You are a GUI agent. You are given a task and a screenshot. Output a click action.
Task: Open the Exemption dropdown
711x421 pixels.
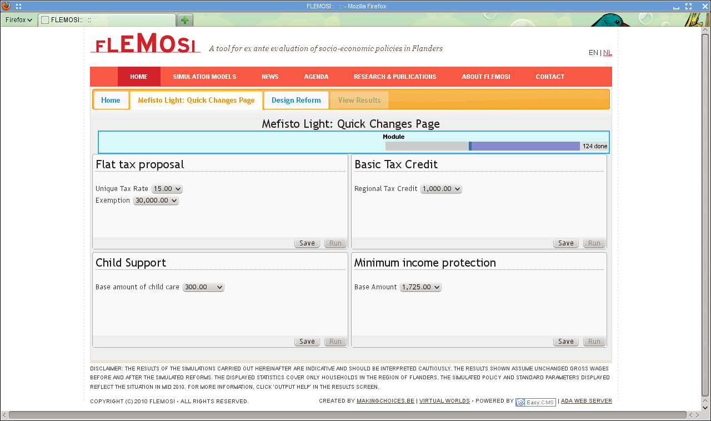tap(156, 201)
